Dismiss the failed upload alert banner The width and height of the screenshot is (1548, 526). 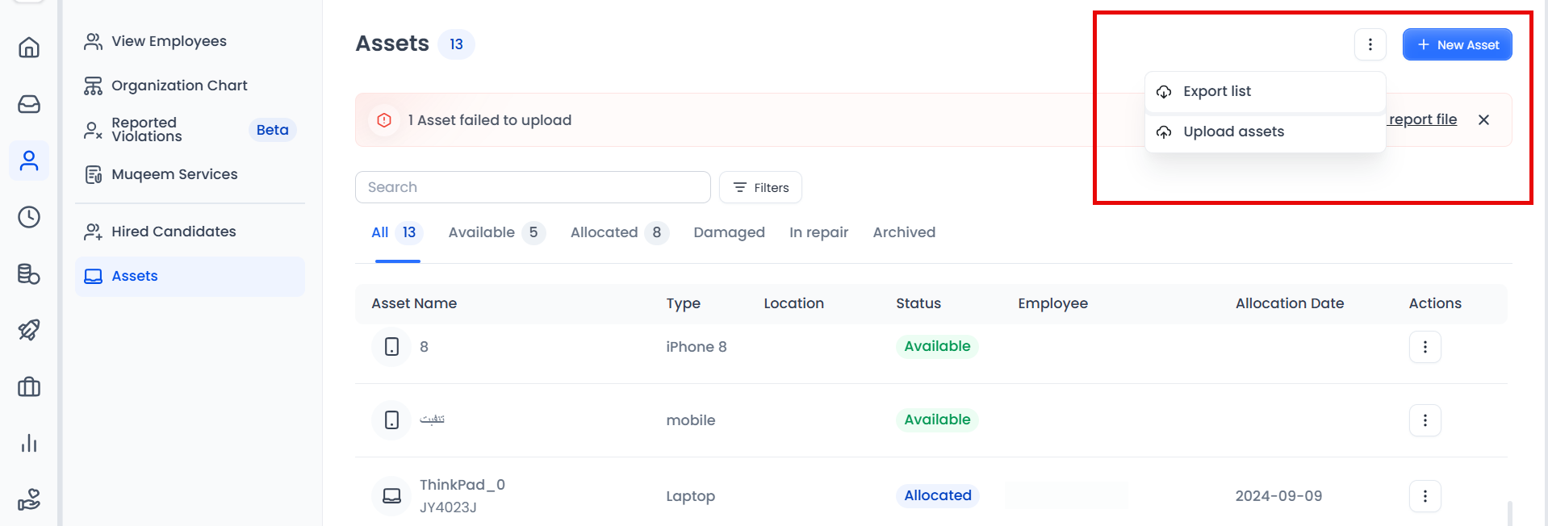1483,120
